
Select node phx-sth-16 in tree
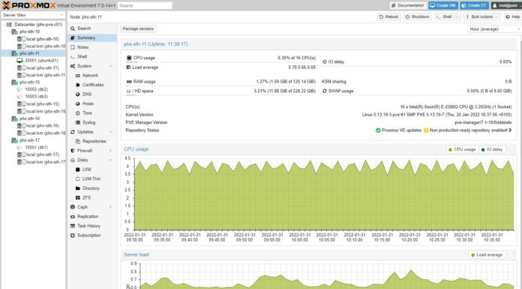tap(30, 119)
